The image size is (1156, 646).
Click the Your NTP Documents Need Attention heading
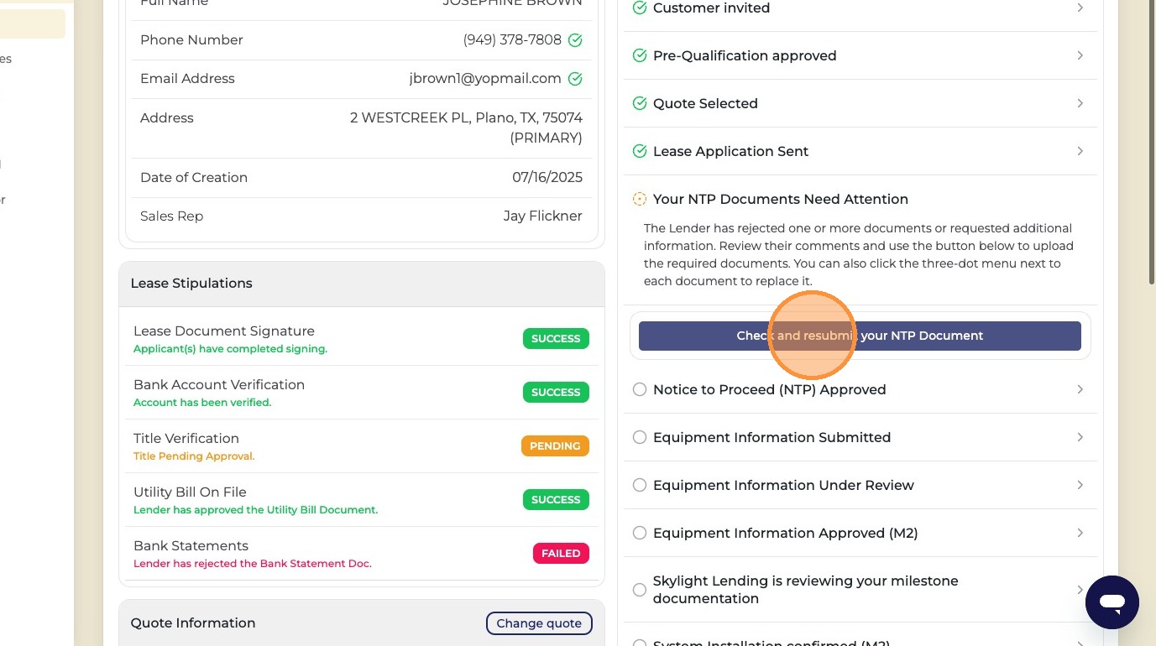(x=781, y=199)
